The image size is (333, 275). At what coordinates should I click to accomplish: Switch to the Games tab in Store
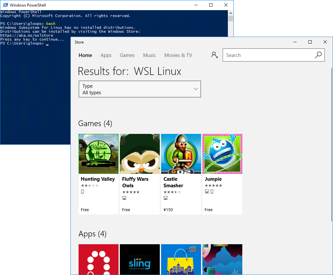(127, 55)
